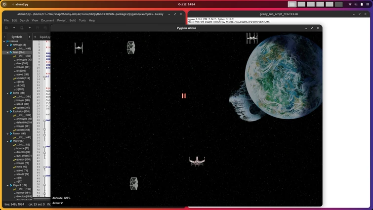Click the New file icon in Geany toolbar
The height and width of the screenshot is (210, 373).
pos(6,28)
